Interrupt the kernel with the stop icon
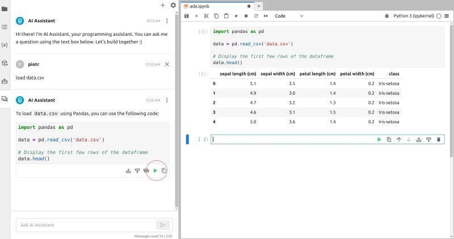 point(246,16)
